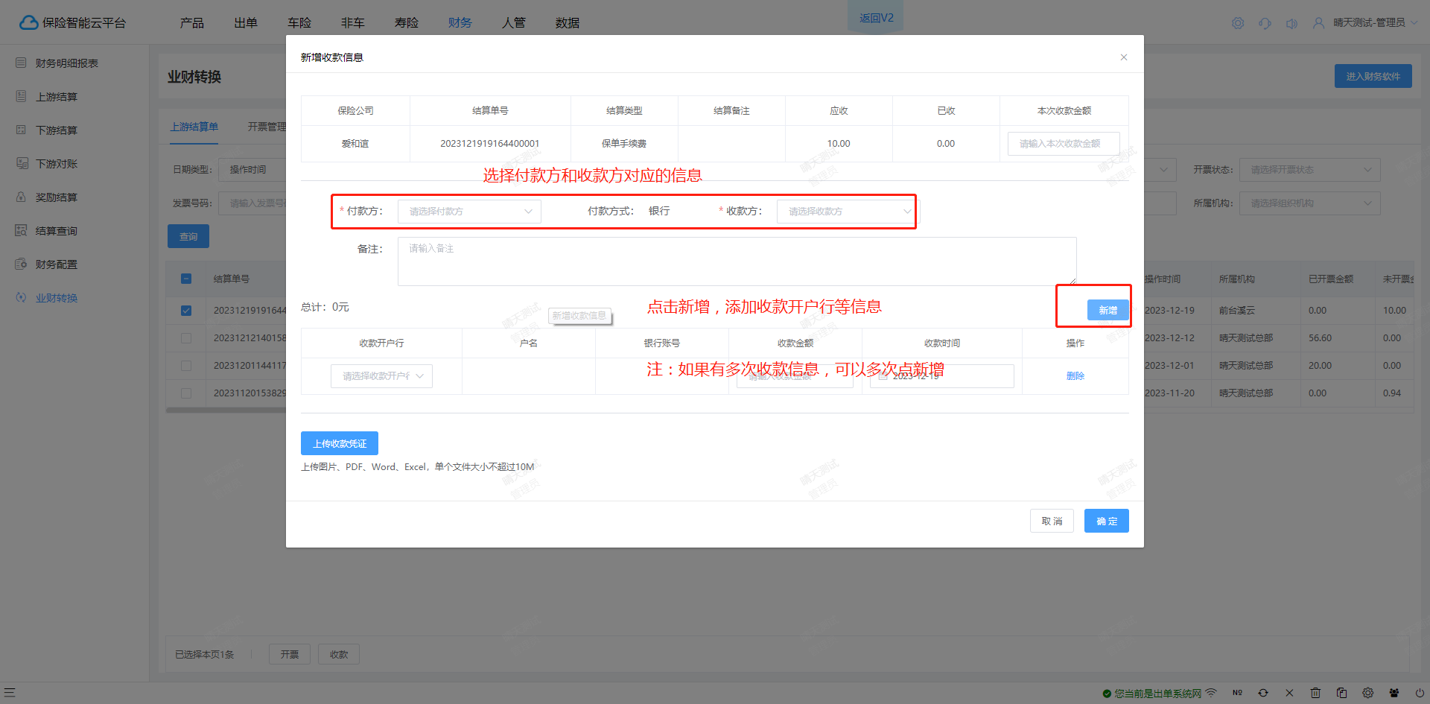The image size is (1430, 704).
Task: Click the refresh icon in the status bar
Action: coord(1263,693)
